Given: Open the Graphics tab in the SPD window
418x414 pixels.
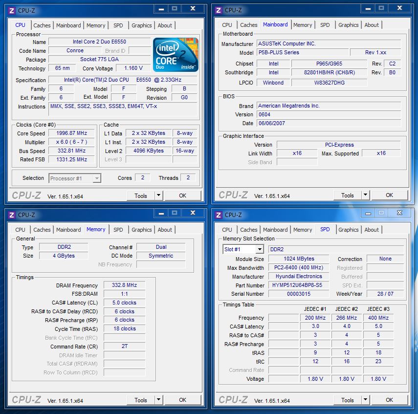Looking at the screenshot, I should click(349, 230).
